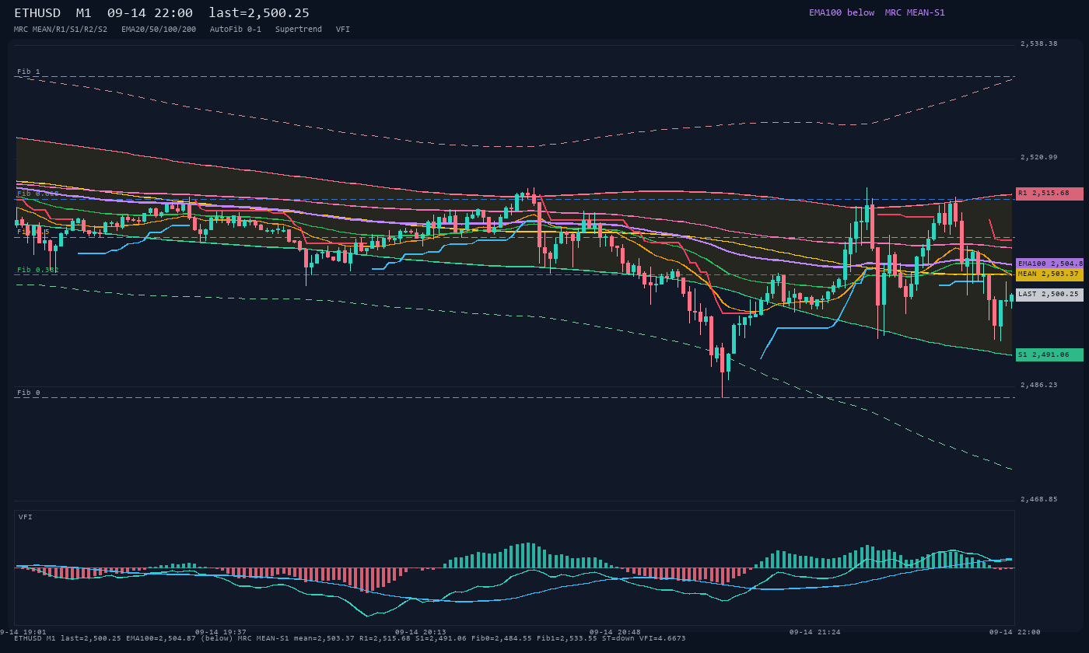This screenshot has height=653, width=1089.
Task: Click the 2,468.85 price axis label
Action: click(x=1039, y=499)
